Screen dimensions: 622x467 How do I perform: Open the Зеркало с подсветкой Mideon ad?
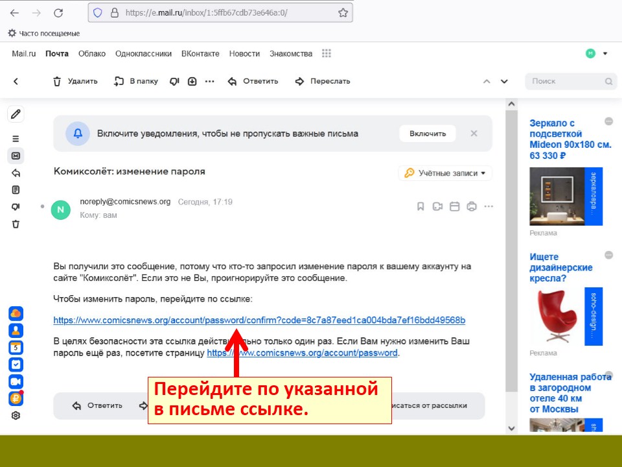point(570,139)
